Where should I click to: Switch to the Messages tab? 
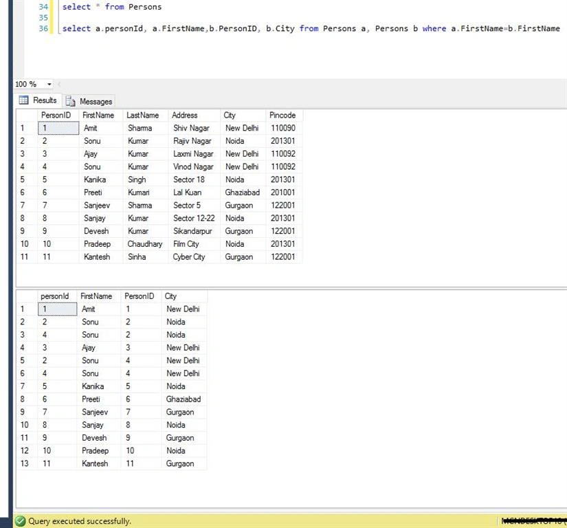[x=89, y=101]
